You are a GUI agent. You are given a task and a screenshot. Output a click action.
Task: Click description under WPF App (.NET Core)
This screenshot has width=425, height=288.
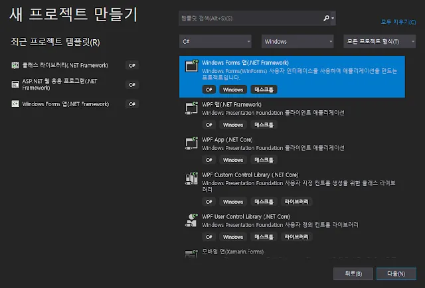273,148
